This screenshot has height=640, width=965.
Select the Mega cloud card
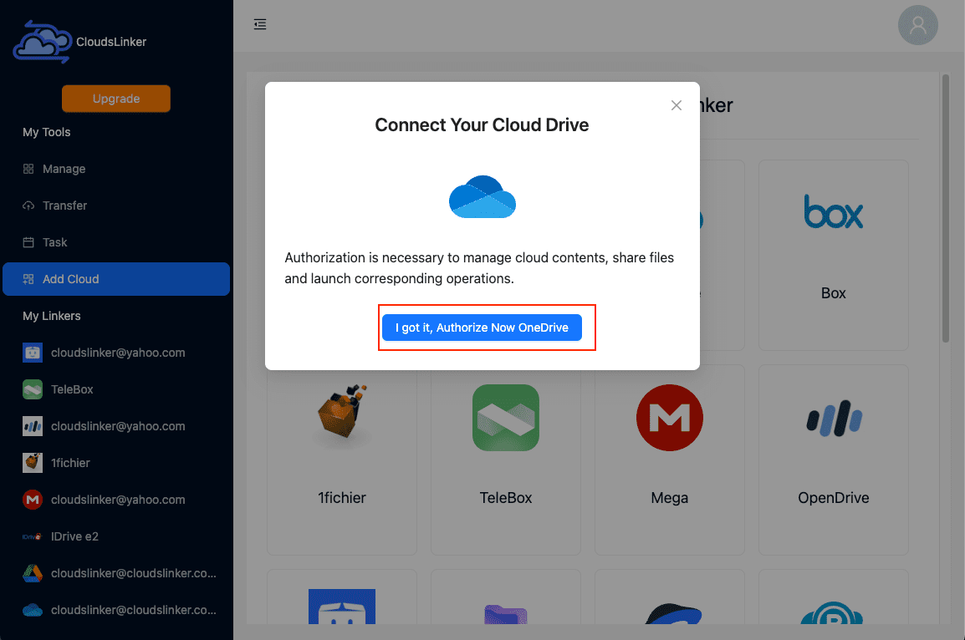click(x=670, y=460)
